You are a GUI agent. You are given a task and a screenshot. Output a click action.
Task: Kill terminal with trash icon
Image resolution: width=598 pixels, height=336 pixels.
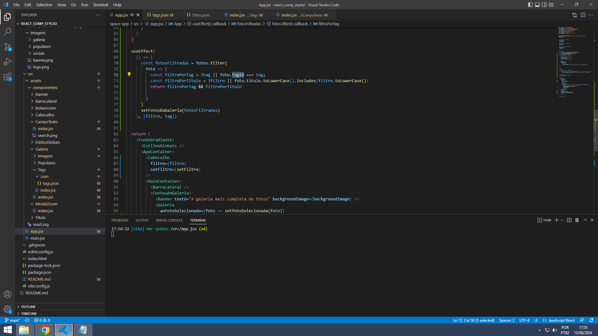tap(577, 220)
